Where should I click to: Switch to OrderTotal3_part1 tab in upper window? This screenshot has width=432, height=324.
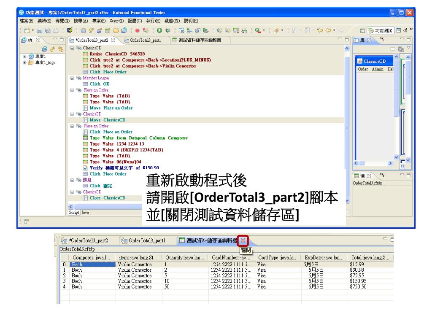[145, 40]
